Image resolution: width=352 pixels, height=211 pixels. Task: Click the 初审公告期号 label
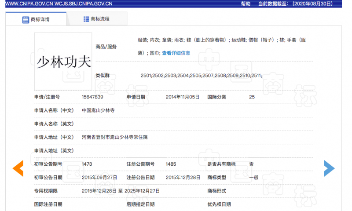[48, 164]
